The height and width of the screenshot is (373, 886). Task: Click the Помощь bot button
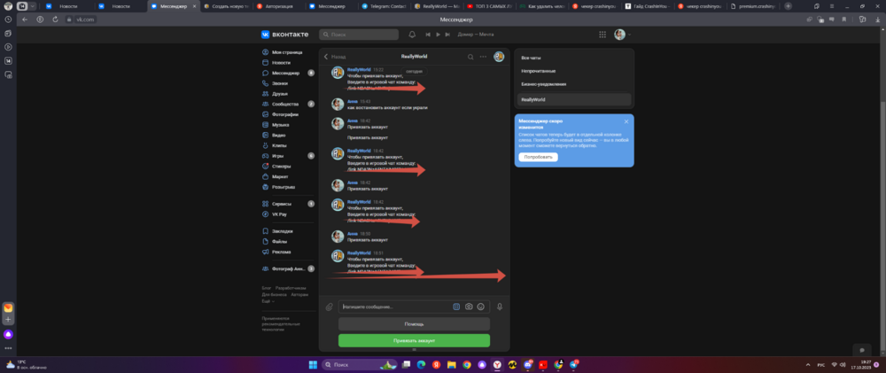414,324
